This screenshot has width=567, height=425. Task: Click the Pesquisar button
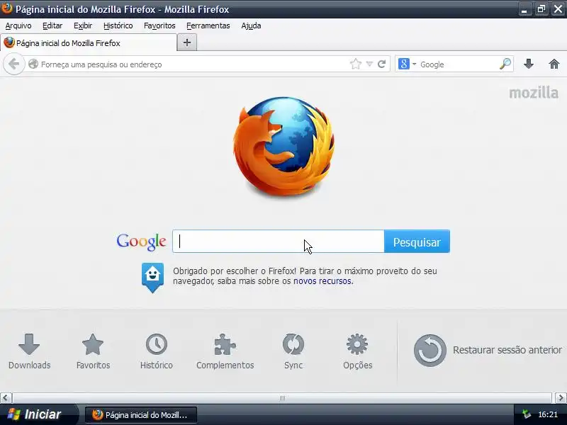[417, 242]
